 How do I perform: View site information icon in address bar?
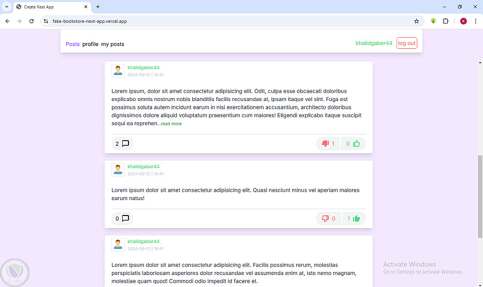click(x=46, y=21)
